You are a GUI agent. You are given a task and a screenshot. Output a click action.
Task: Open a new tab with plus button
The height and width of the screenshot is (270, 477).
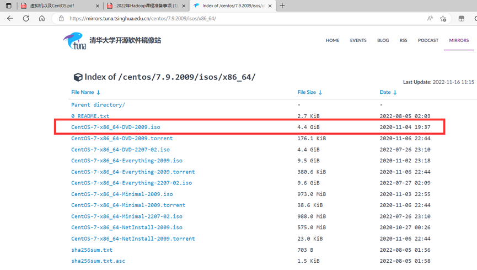[282, 6]
